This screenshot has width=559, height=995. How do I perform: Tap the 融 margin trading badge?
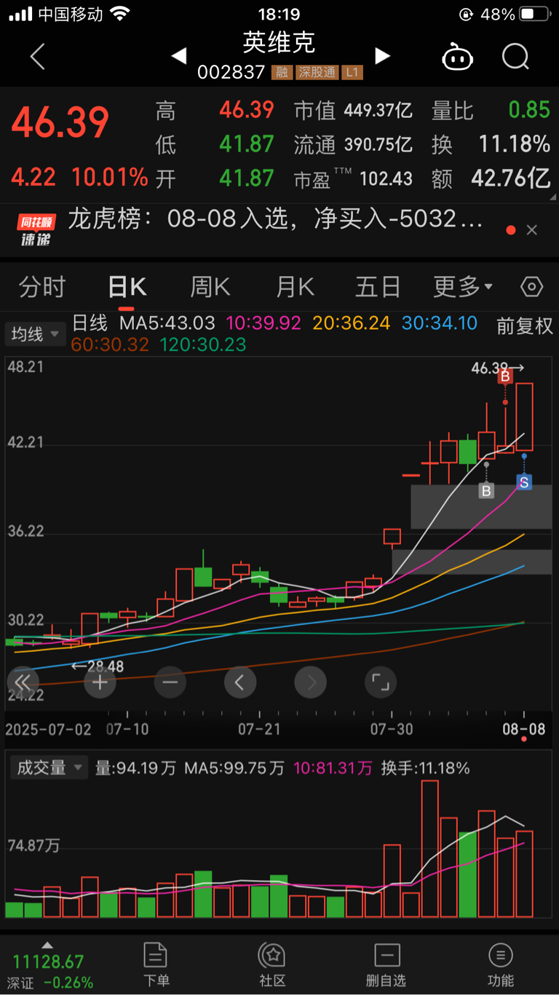click(281, 73)
